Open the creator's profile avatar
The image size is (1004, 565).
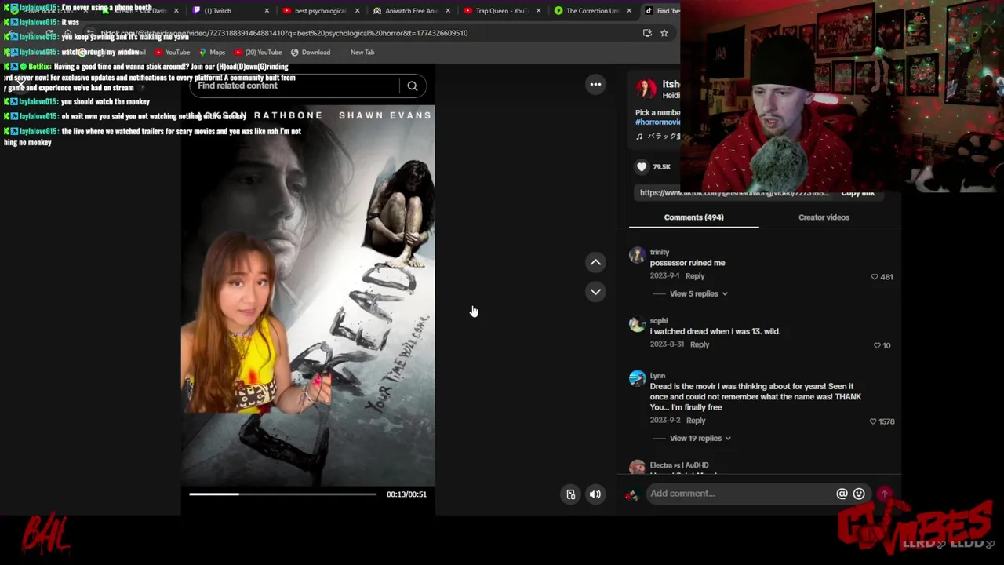click(x=646, y=89)
